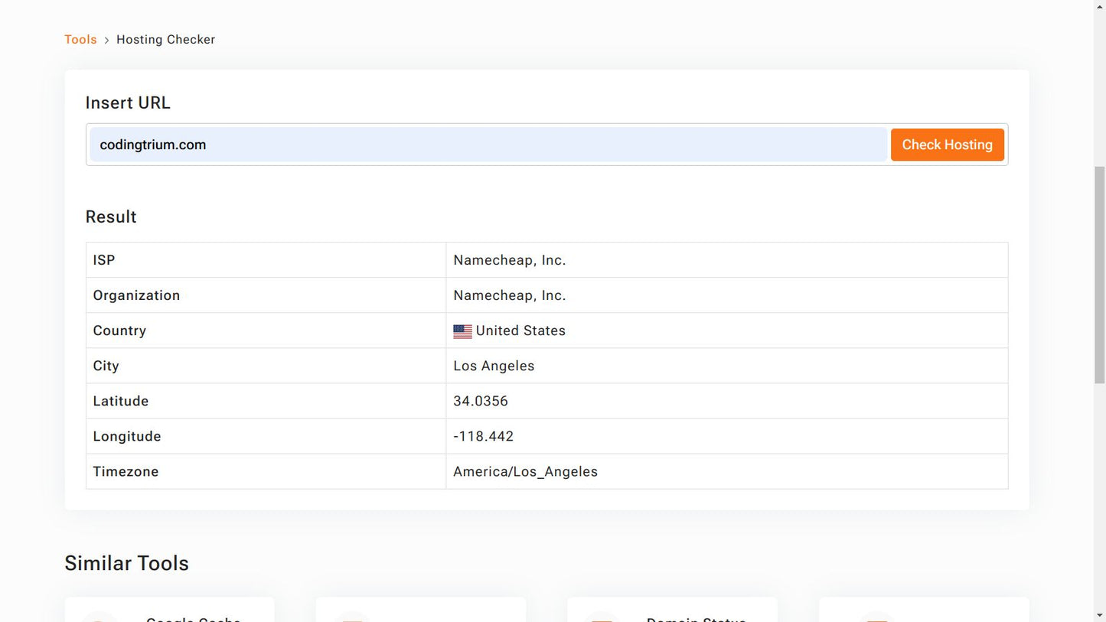Select the Latitude row label
1106x622 pixels.
pos(121,401)
